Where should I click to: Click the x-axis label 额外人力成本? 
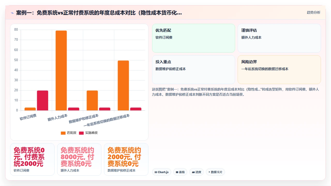(58, 118)
